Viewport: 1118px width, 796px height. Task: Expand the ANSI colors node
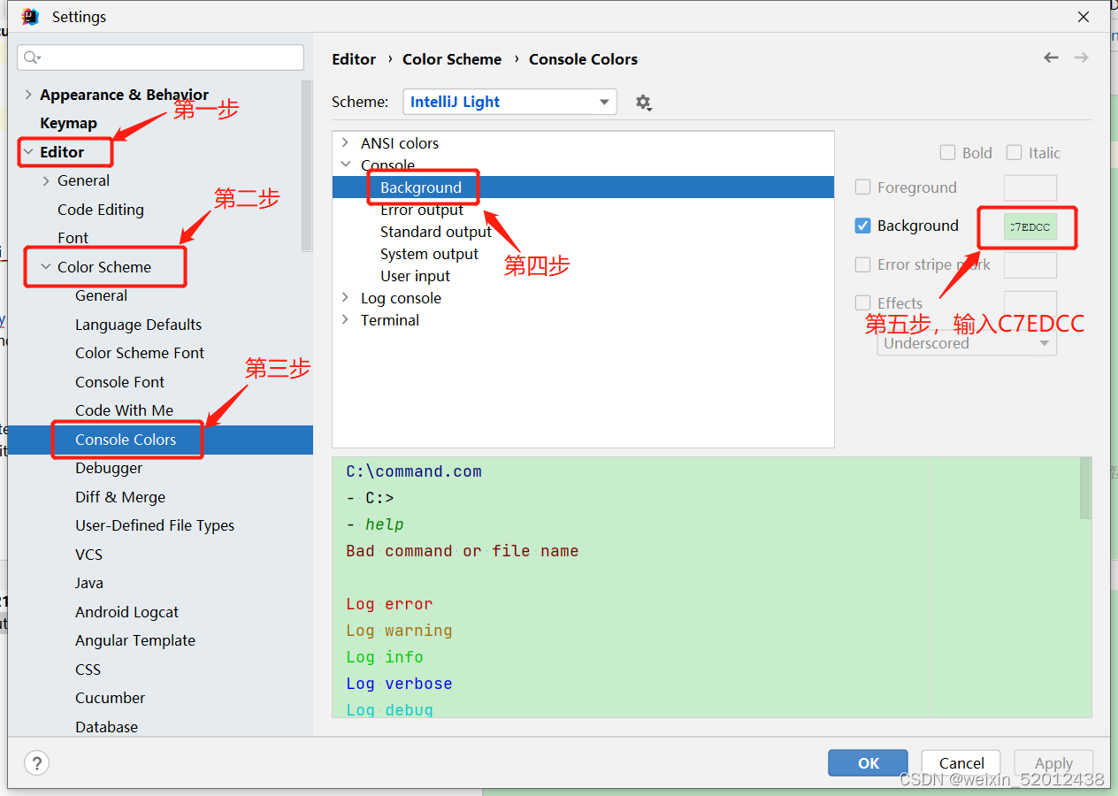[346, 142]
